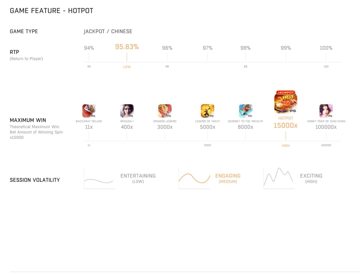Click the Baccarat Deluxe game icon
Image resolution: width=360 pixels, height=275 pixels.
pos(89,111)
